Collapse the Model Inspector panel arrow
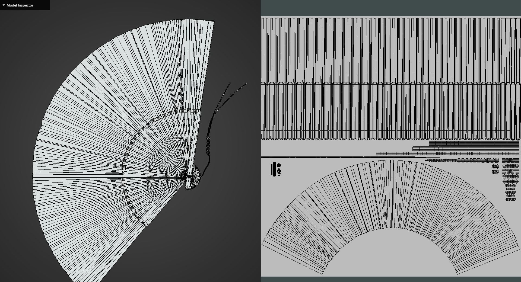This screenshot has height=282, width=521. pos(4,5)
